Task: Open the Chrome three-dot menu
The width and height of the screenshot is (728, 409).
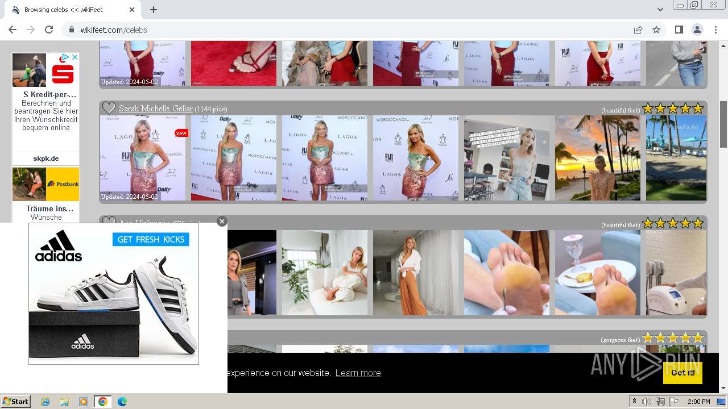Action: 715,30
